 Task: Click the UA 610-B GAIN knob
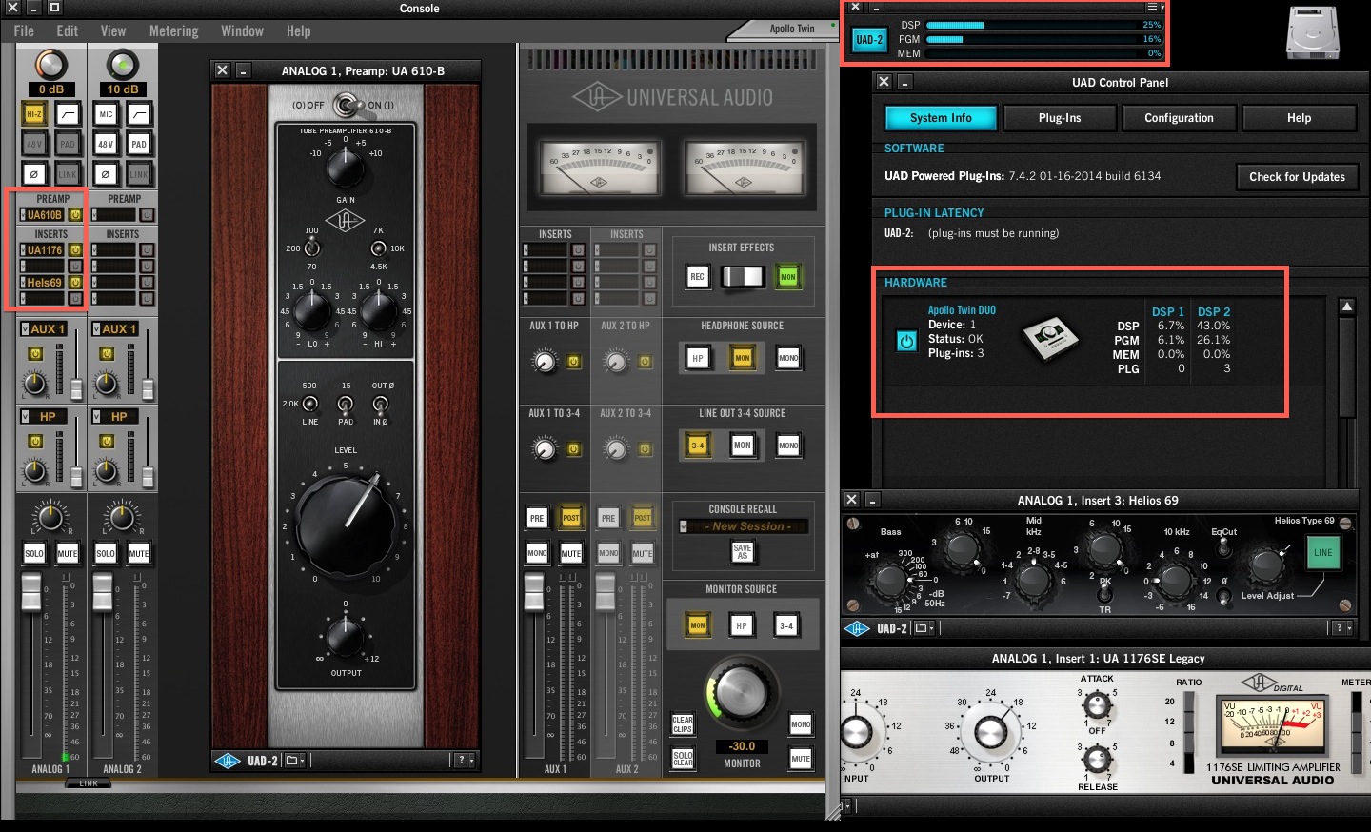click(345, 168)
